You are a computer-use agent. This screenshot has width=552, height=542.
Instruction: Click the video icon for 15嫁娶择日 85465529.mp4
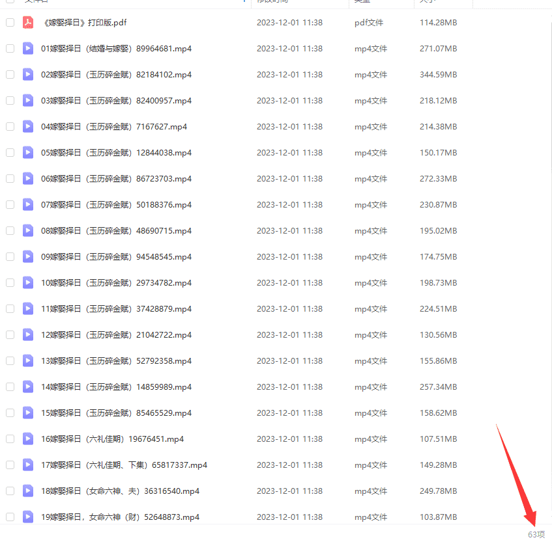(28, 413)
